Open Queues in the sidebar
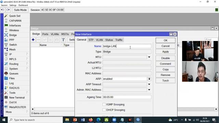Screen dimensions: 219x123 pyautogui.click(x=14, y=73)
